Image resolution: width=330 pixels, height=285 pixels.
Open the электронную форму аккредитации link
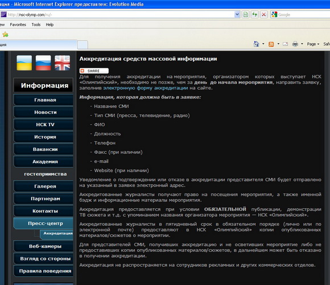[146, 88]
